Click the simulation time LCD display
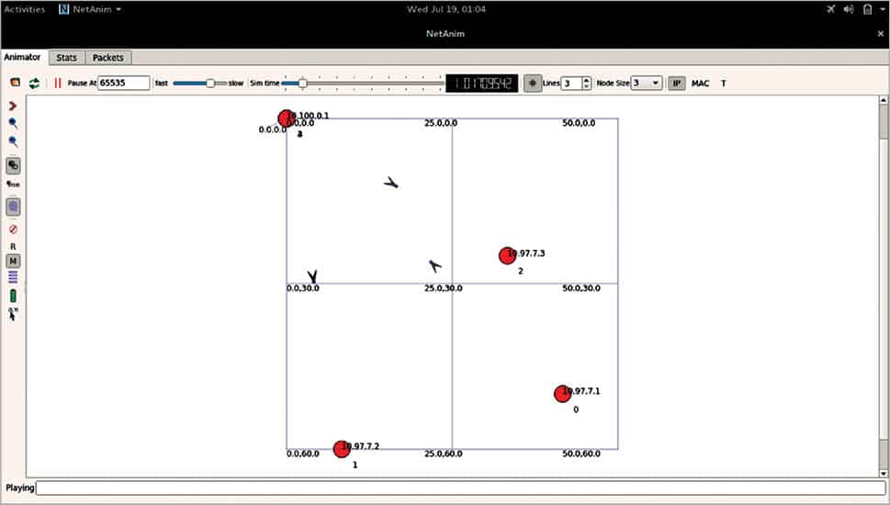The height and width of the screenshot is (505, 890). pos(482,84)
